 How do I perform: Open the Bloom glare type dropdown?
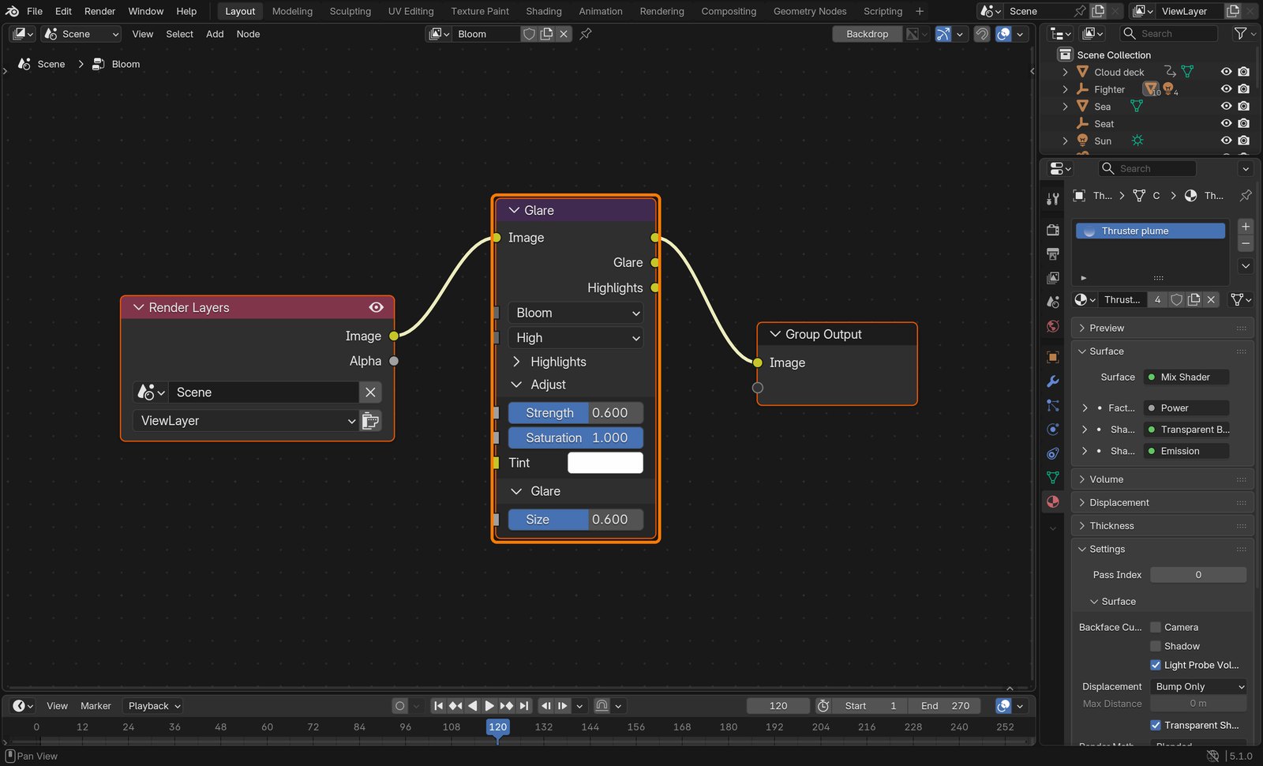tap(575, 313)
